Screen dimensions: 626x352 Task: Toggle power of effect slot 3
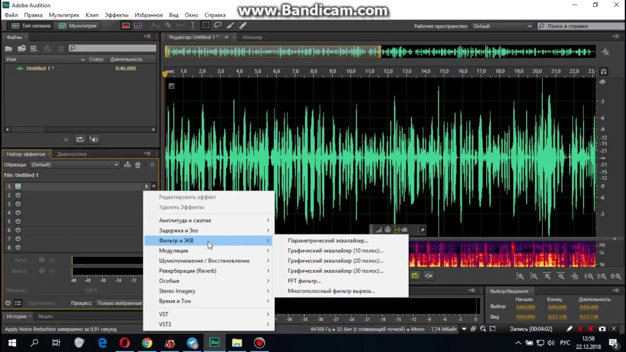tap(18, 204)
